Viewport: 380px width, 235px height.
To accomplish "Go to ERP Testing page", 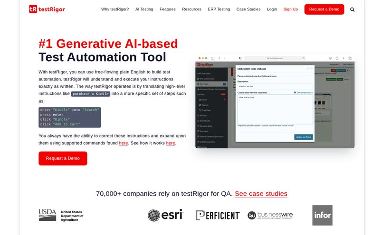I will point(219,9).
